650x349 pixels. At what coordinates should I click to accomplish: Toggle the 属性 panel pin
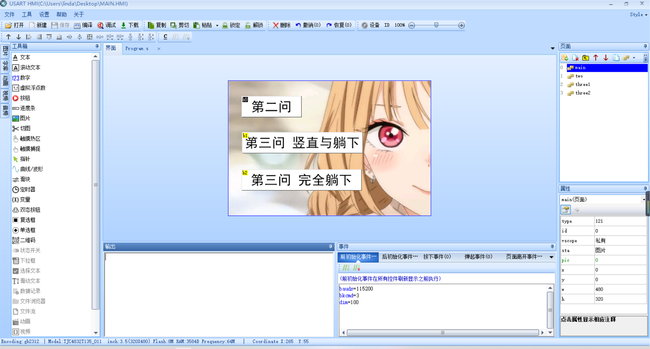point(645,188)
